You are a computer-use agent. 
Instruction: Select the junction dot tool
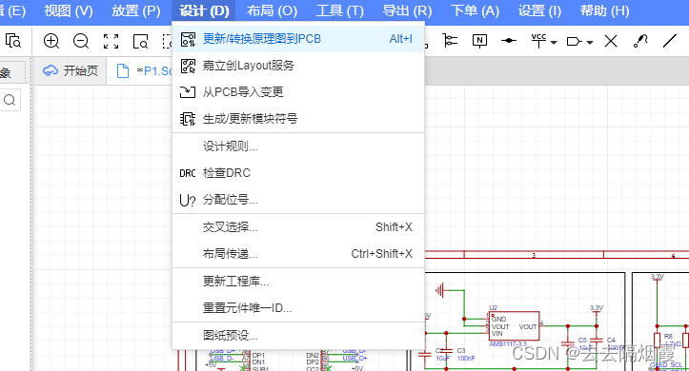click(x=509, y=41)
